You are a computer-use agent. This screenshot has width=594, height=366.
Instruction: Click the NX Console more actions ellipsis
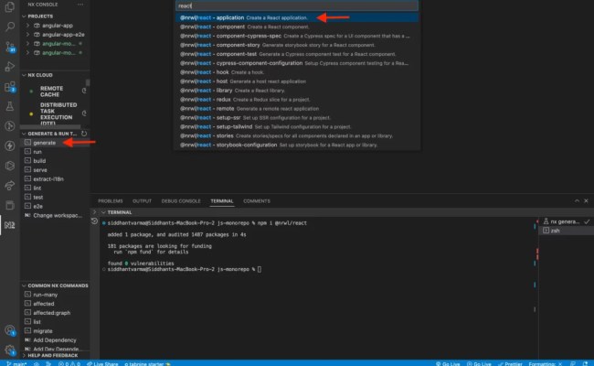tap(80, 5)
